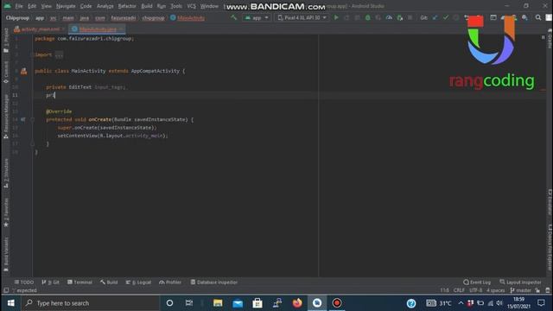553x311 pixels.
Task: Open Firefox from the Windows taskbar
Action: 297,303
